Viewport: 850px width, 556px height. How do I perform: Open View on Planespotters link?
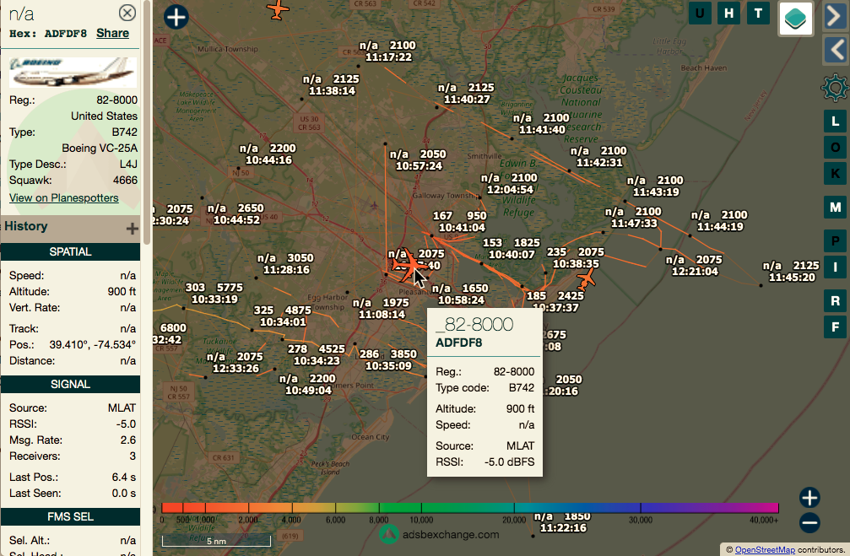(x=63, y=197)
